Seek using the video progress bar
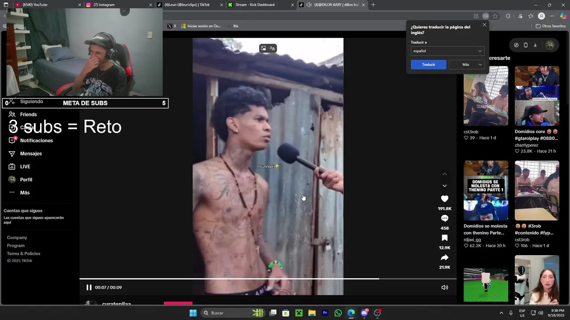570x320 pixels. tap(268, 279)
